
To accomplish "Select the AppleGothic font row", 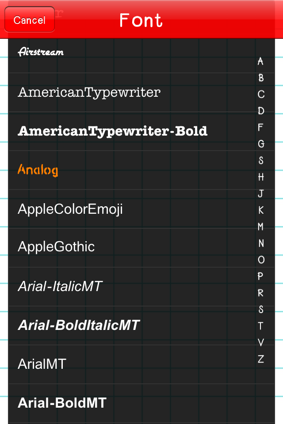I will 56,246.
